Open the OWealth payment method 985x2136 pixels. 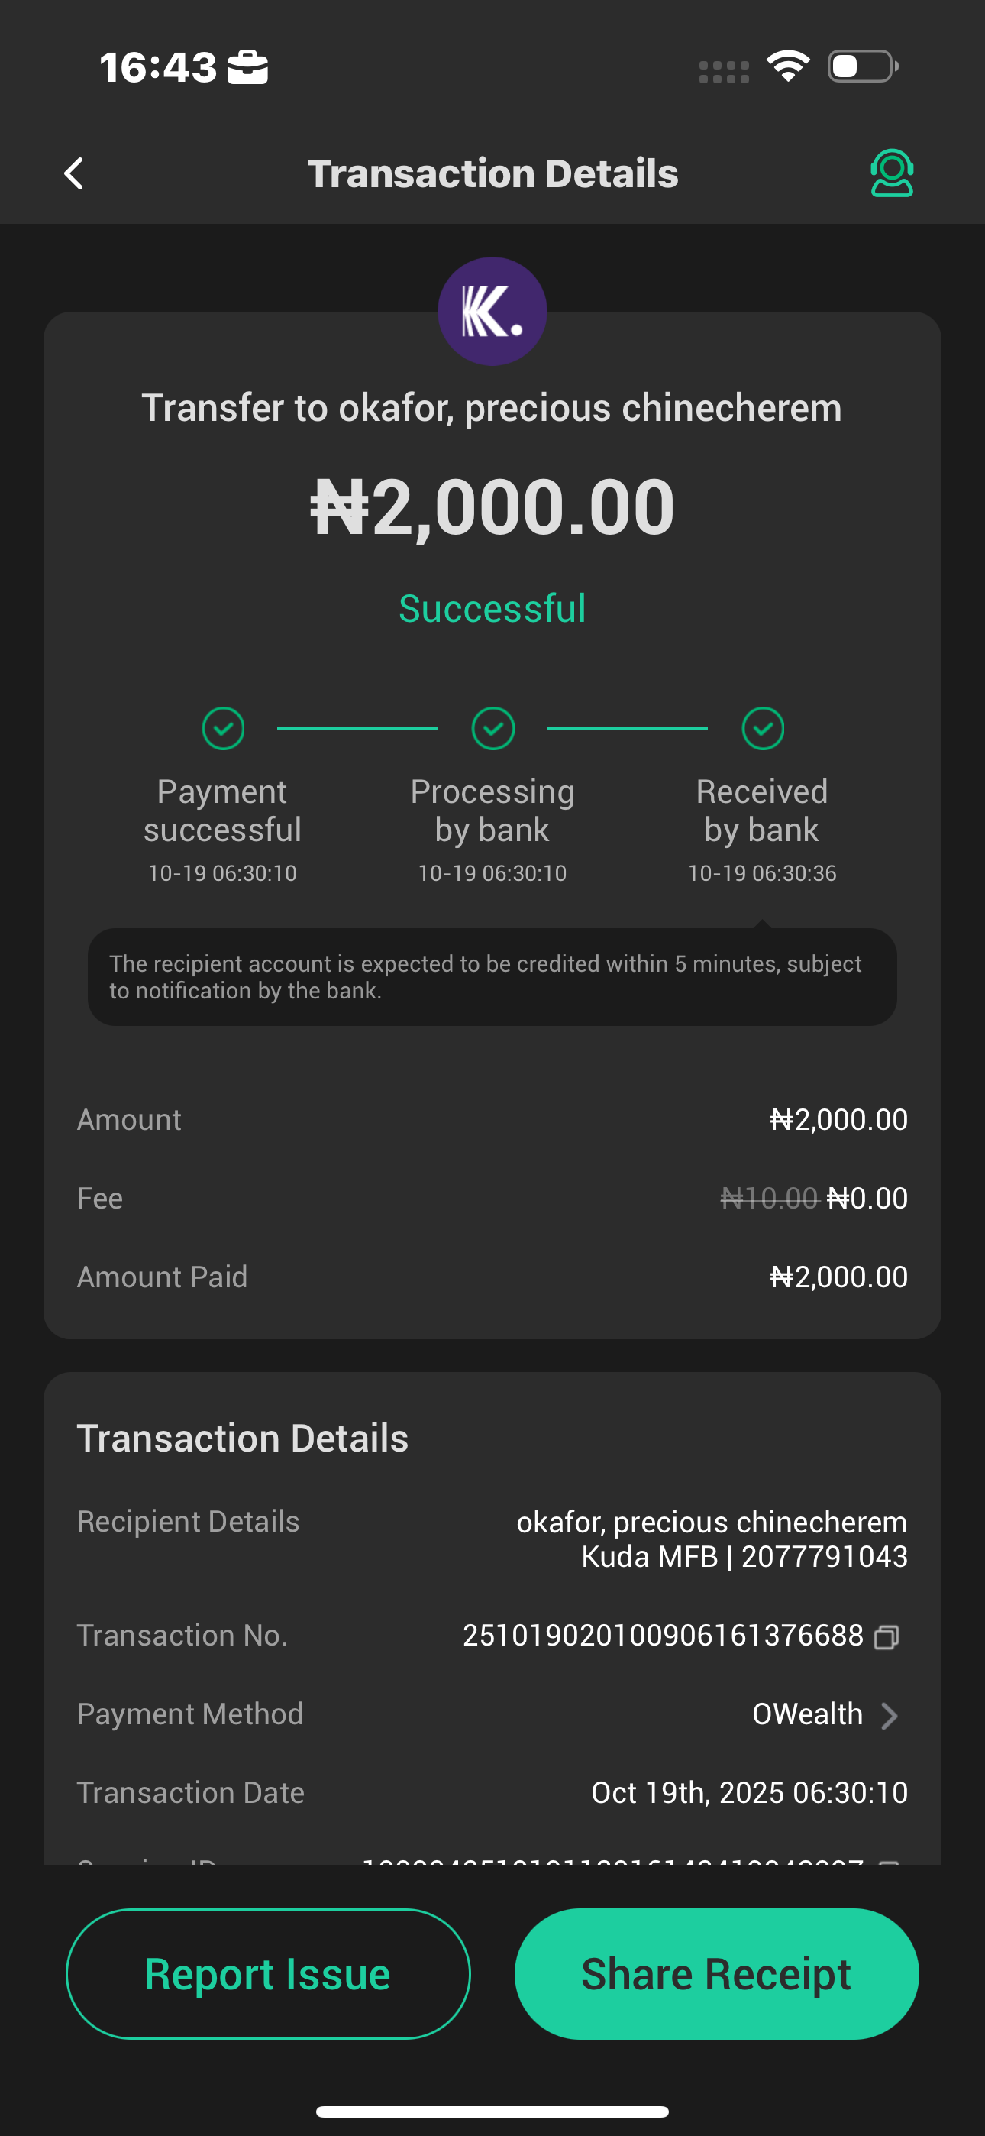(x=807, y=1714)
